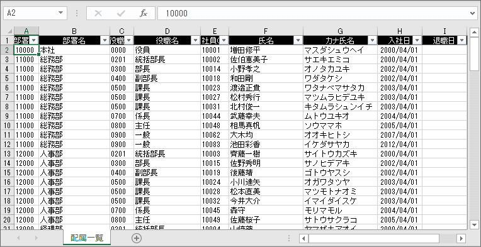Viewport: 481px width, 247px height.
Task: Select cell containing オノタカユキ
Action: pos(340,69)
